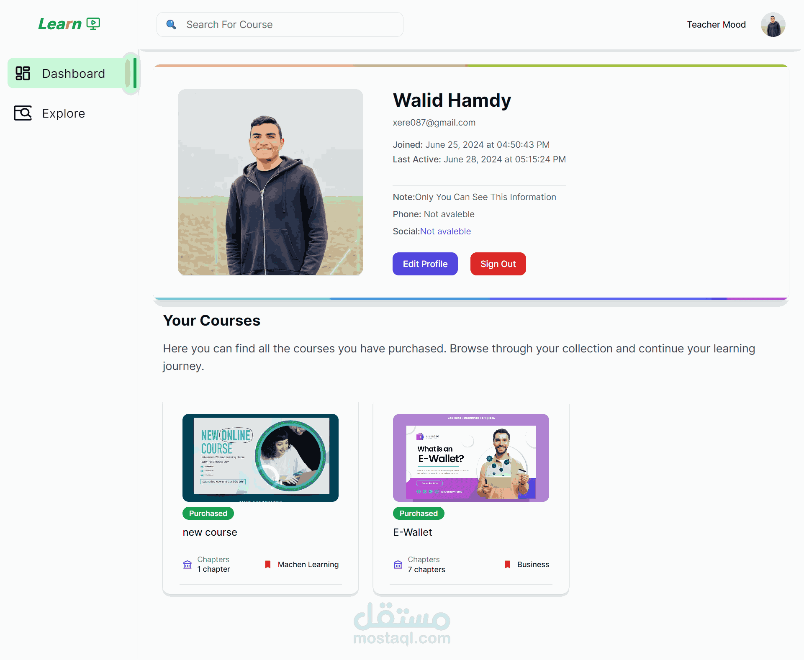
Task: Click chapters icon on new course card
Action: (188, 565)
